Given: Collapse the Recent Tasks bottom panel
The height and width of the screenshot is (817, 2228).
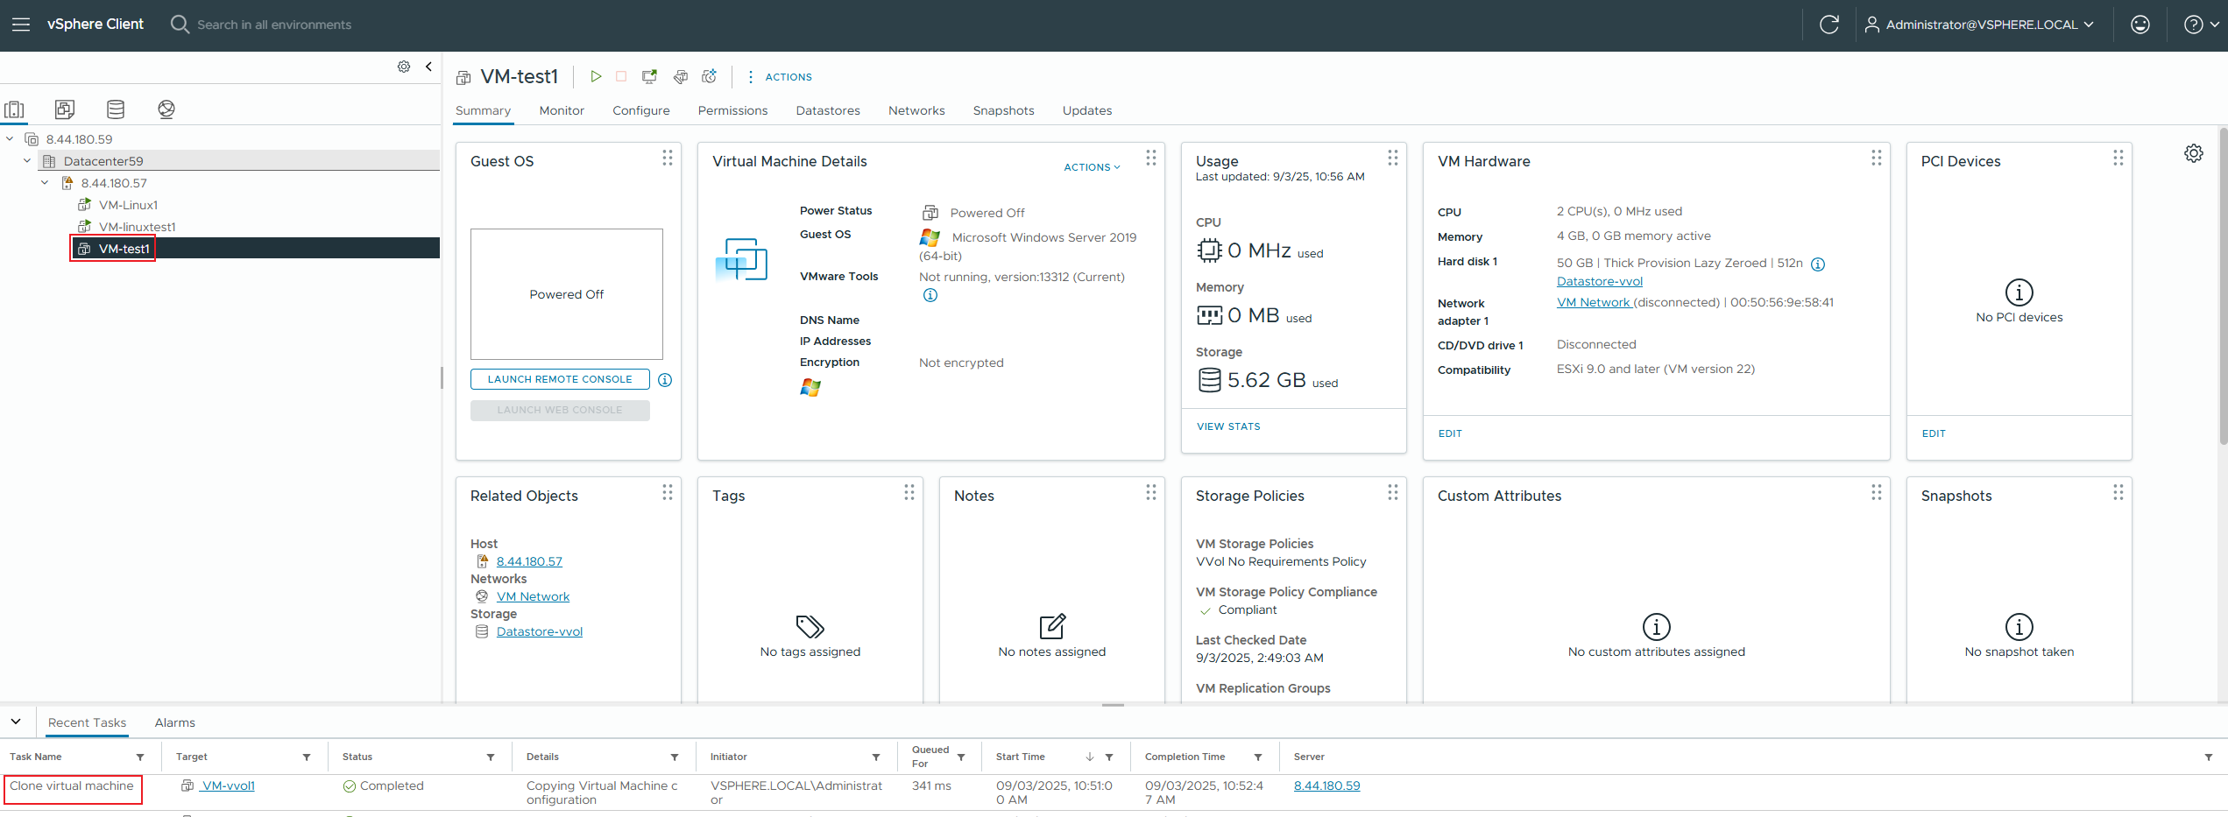Looking at the screenshot, I should point(16,722).
